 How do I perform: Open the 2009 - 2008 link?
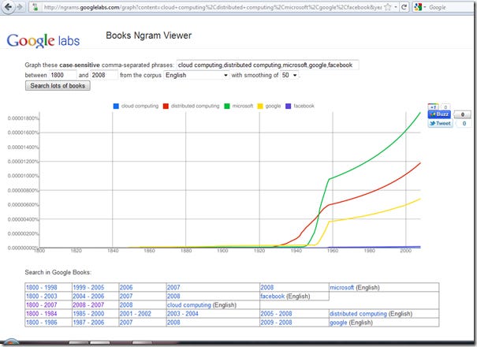[276, 323]
